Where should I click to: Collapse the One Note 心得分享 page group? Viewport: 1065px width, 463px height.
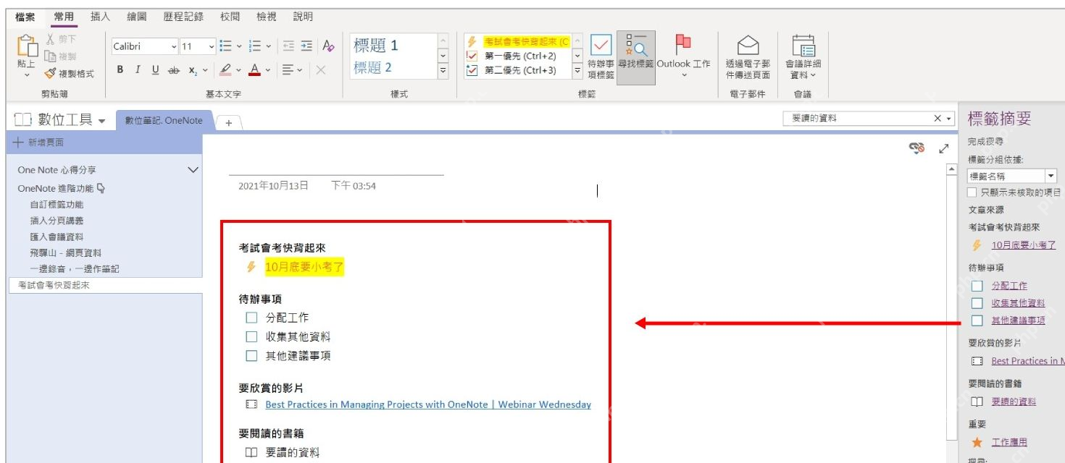(x=193, y=170)
